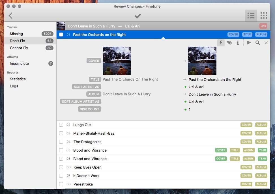Select the It Doesn't Work track row

point(163,176)
